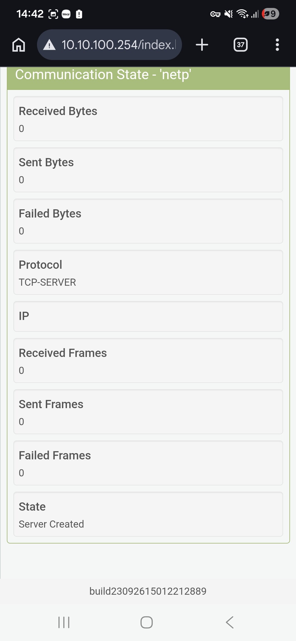This screenshot has width=296, height=641.
Task: Tap the Protocol TCP-SERVER card
Action: [x=148, y=272]
